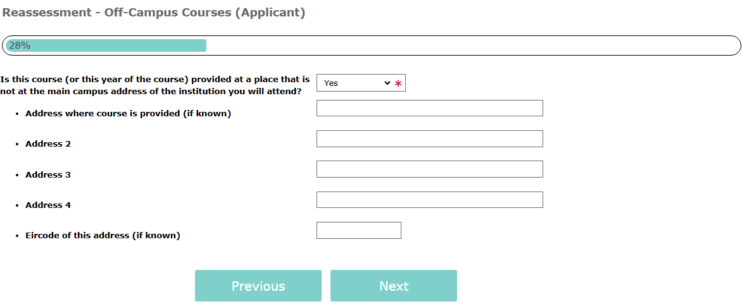This screenshot has width=742, height=304.
Task: Focus the Eircode text field
Action: (358, 230)
